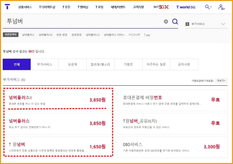Open the 휴대폰결제 비밀번호 service card
233x164 pixels.
(x=172, y=100)
